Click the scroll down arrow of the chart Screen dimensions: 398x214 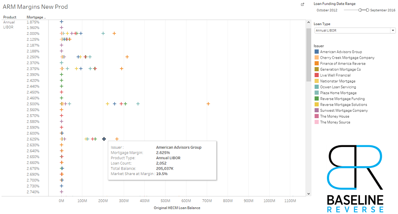coord(309,193)
